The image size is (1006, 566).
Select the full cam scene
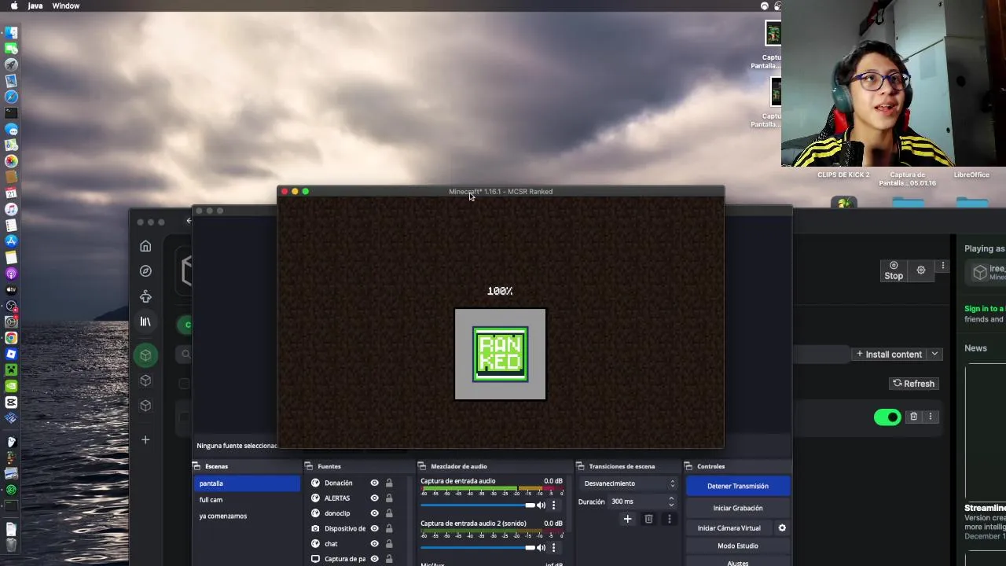247,500
